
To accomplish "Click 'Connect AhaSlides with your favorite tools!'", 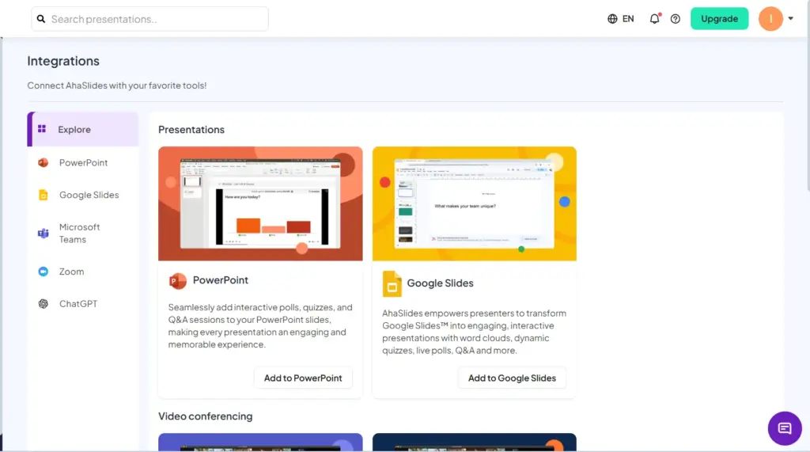I will coord(117,85).
